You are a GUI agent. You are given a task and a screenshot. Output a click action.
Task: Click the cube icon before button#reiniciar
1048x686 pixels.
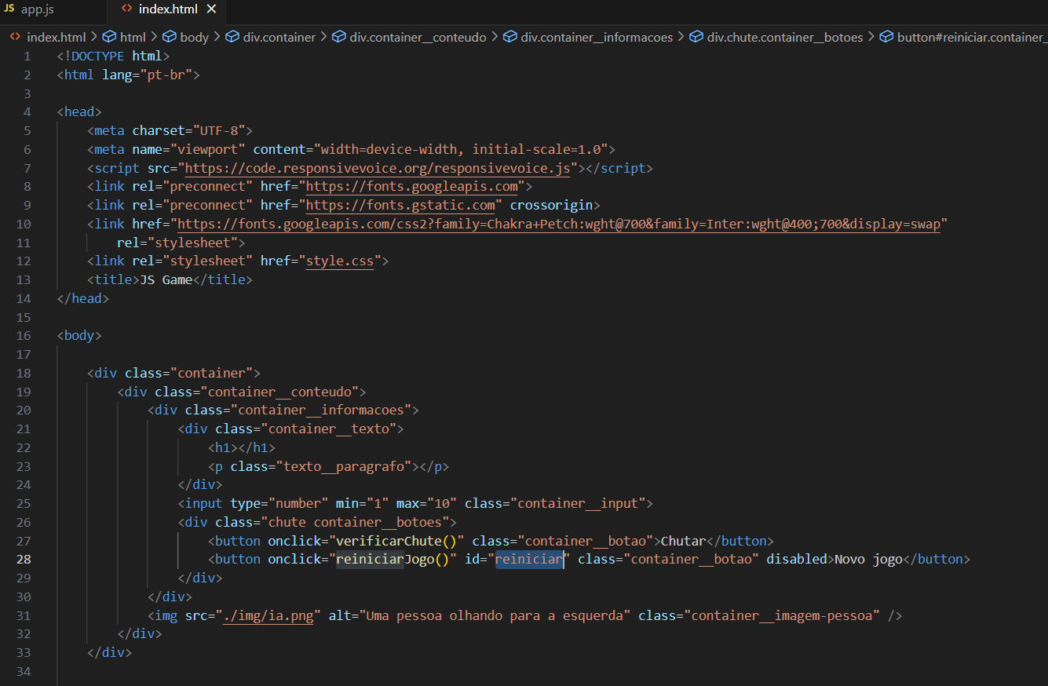887,37
